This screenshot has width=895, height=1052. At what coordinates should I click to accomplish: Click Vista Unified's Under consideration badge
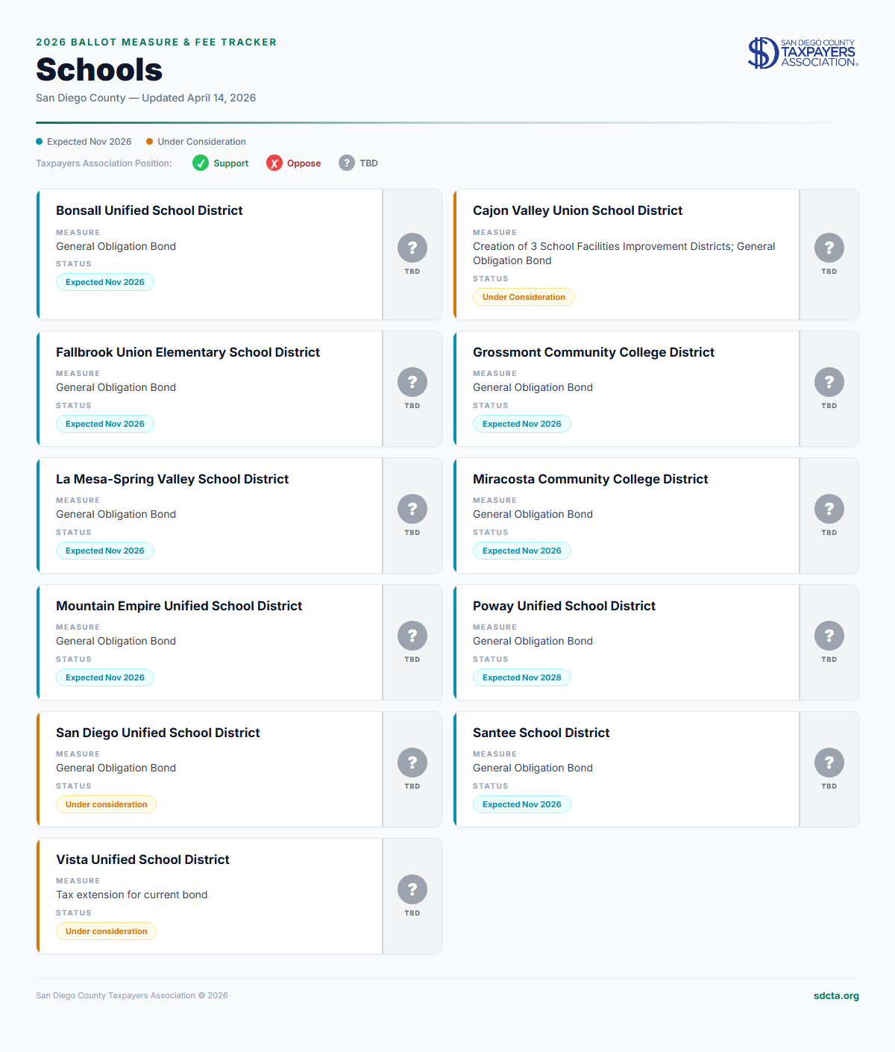click(106, 931)
